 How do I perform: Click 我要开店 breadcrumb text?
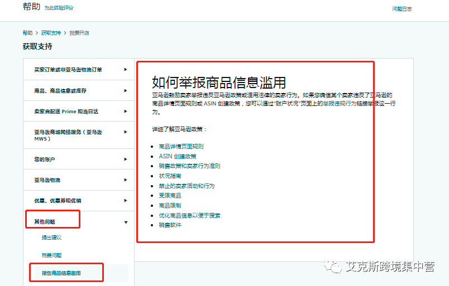tap(79, 33)
